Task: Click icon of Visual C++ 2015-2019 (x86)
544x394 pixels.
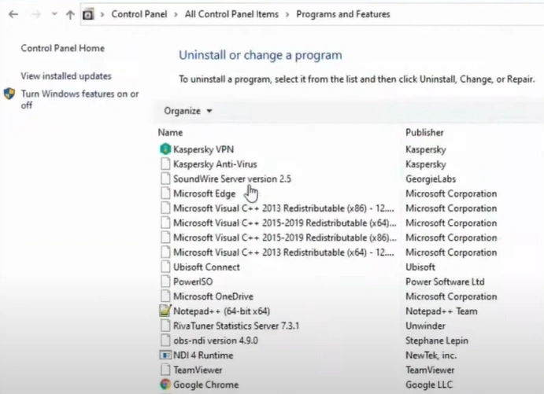Action: coord(165,238)
